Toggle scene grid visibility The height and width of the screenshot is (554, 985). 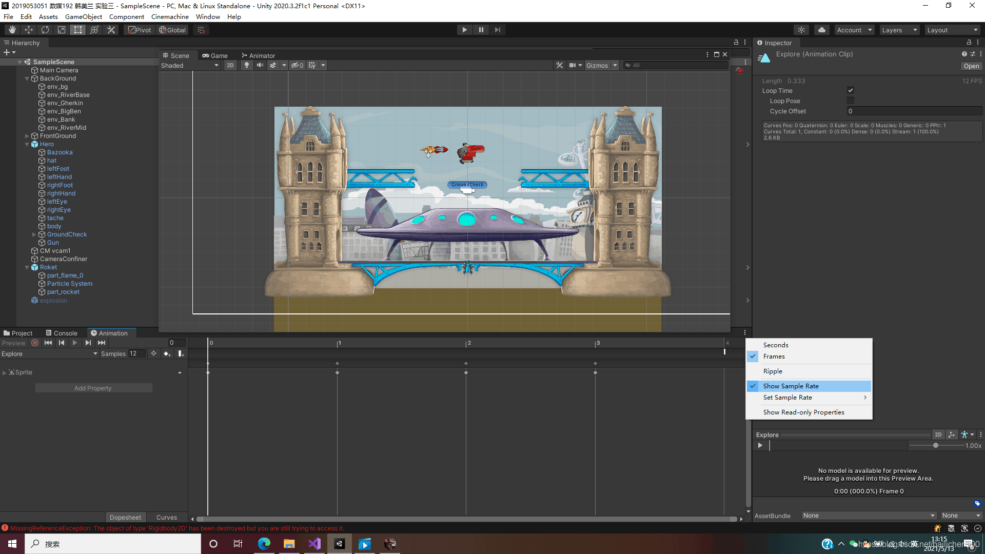pos(312,65)
